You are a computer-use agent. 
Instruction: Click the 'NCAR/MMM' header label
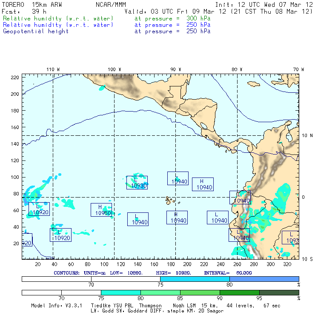[111, 5]
